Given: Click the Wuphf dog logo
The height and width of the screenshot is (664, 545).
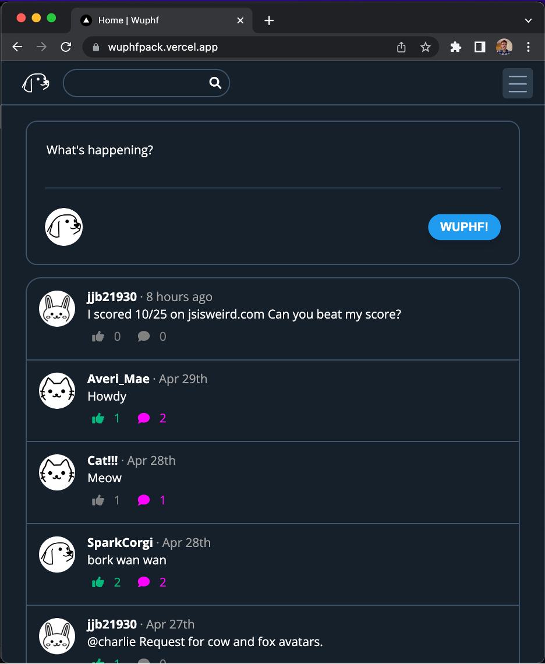Looking at the screenshot, I should coord(35,83).
